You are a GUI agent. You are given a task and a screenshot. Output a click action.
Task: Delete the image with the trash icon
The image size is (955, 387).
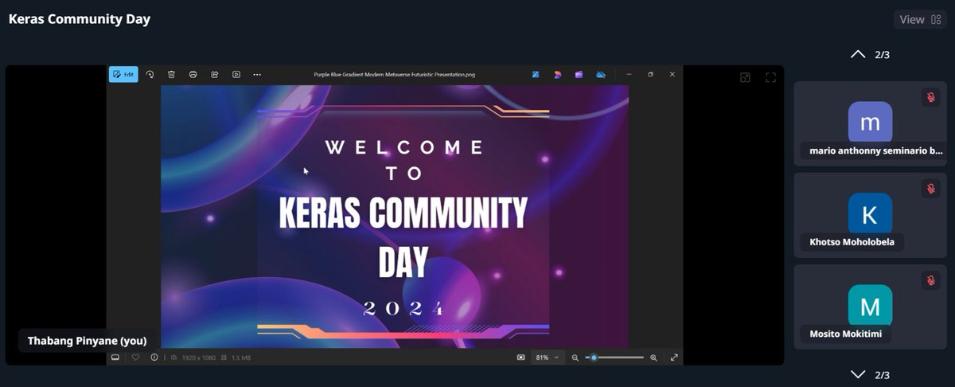pyautogui.click(x=171, y=74)
